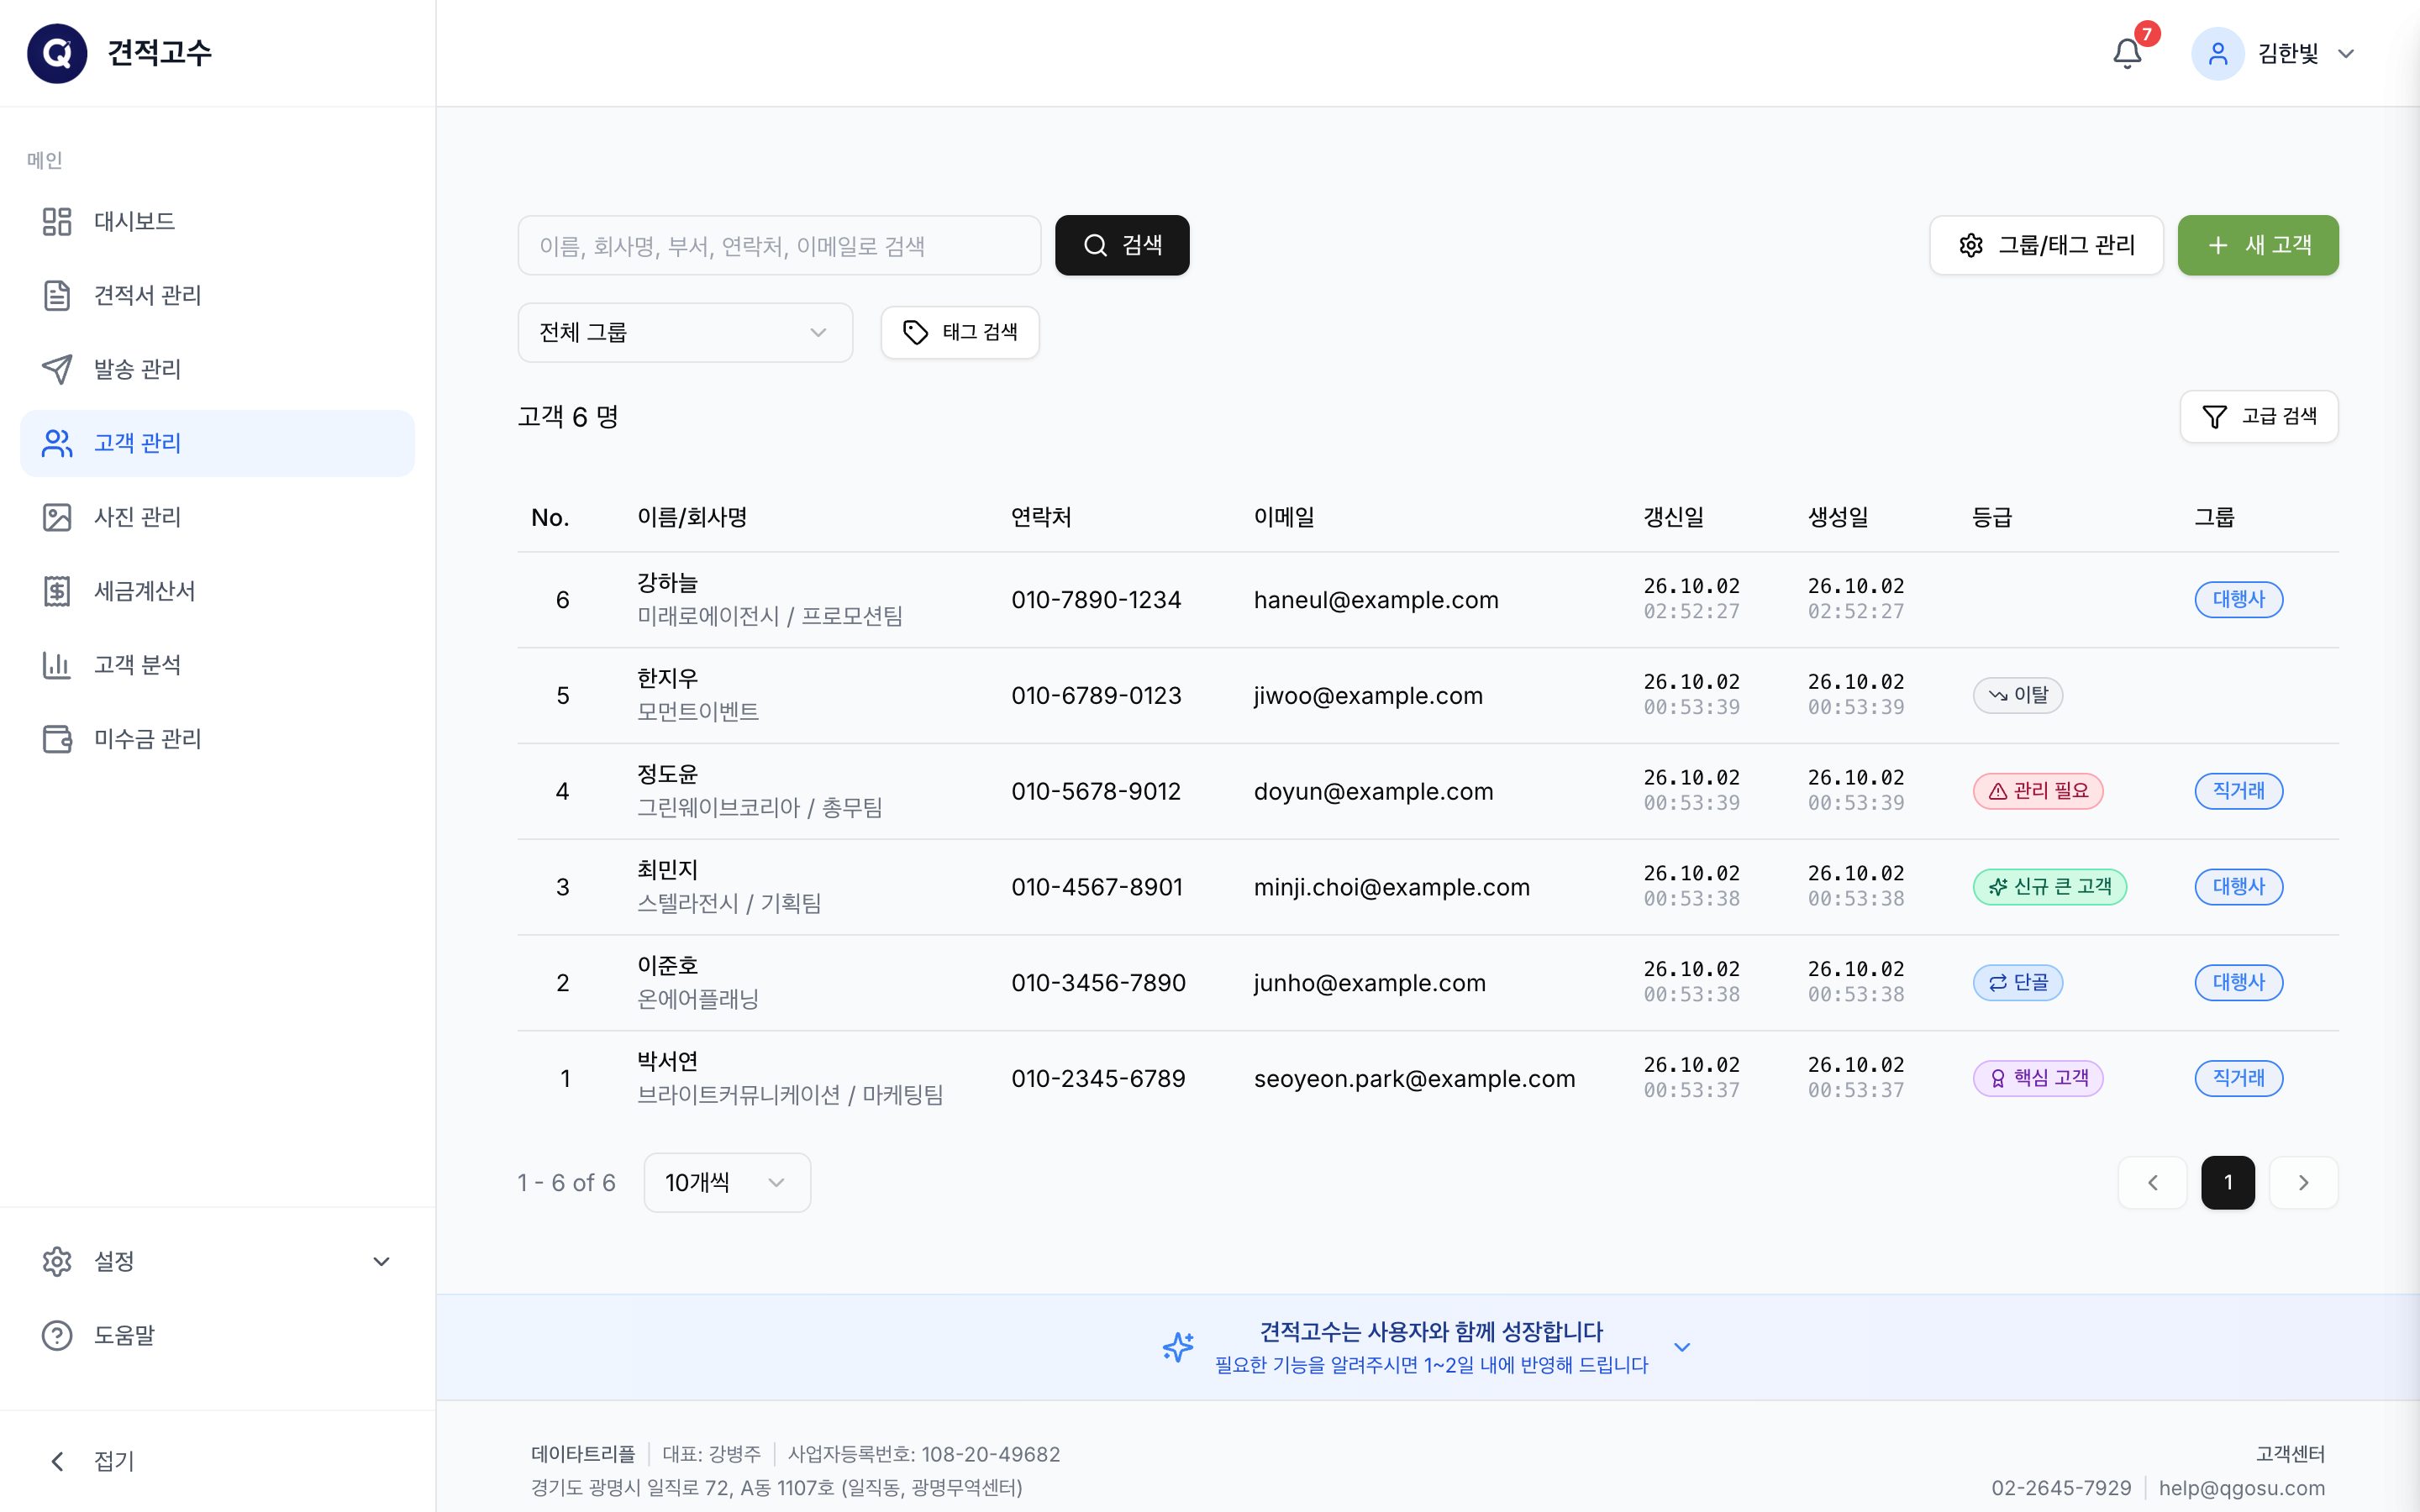Open the 전체 그룹 dropdown
This screenshot has width=2420, height=1512.
[x=685, y=332]
